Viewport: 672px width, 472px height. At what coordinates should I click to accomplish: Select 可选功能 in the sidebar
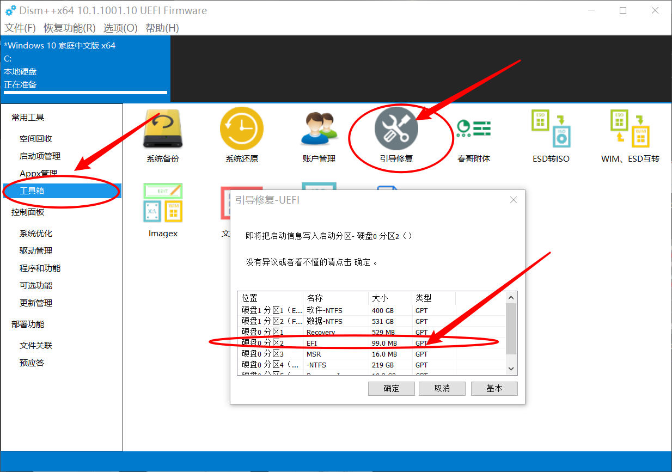coord(36,286)
